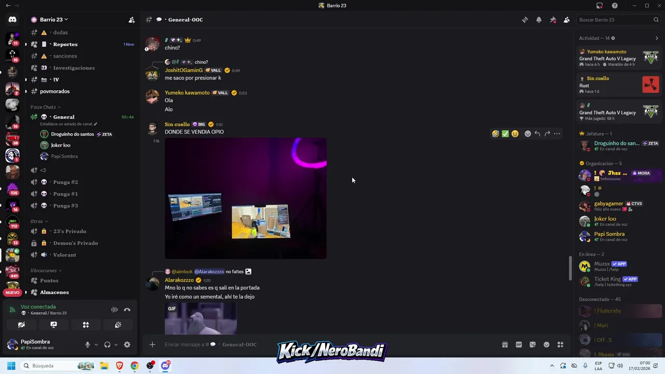The height and width of the screenshot is (374, 665).
Task: Deafen the headphones
Action: point(107,344)
